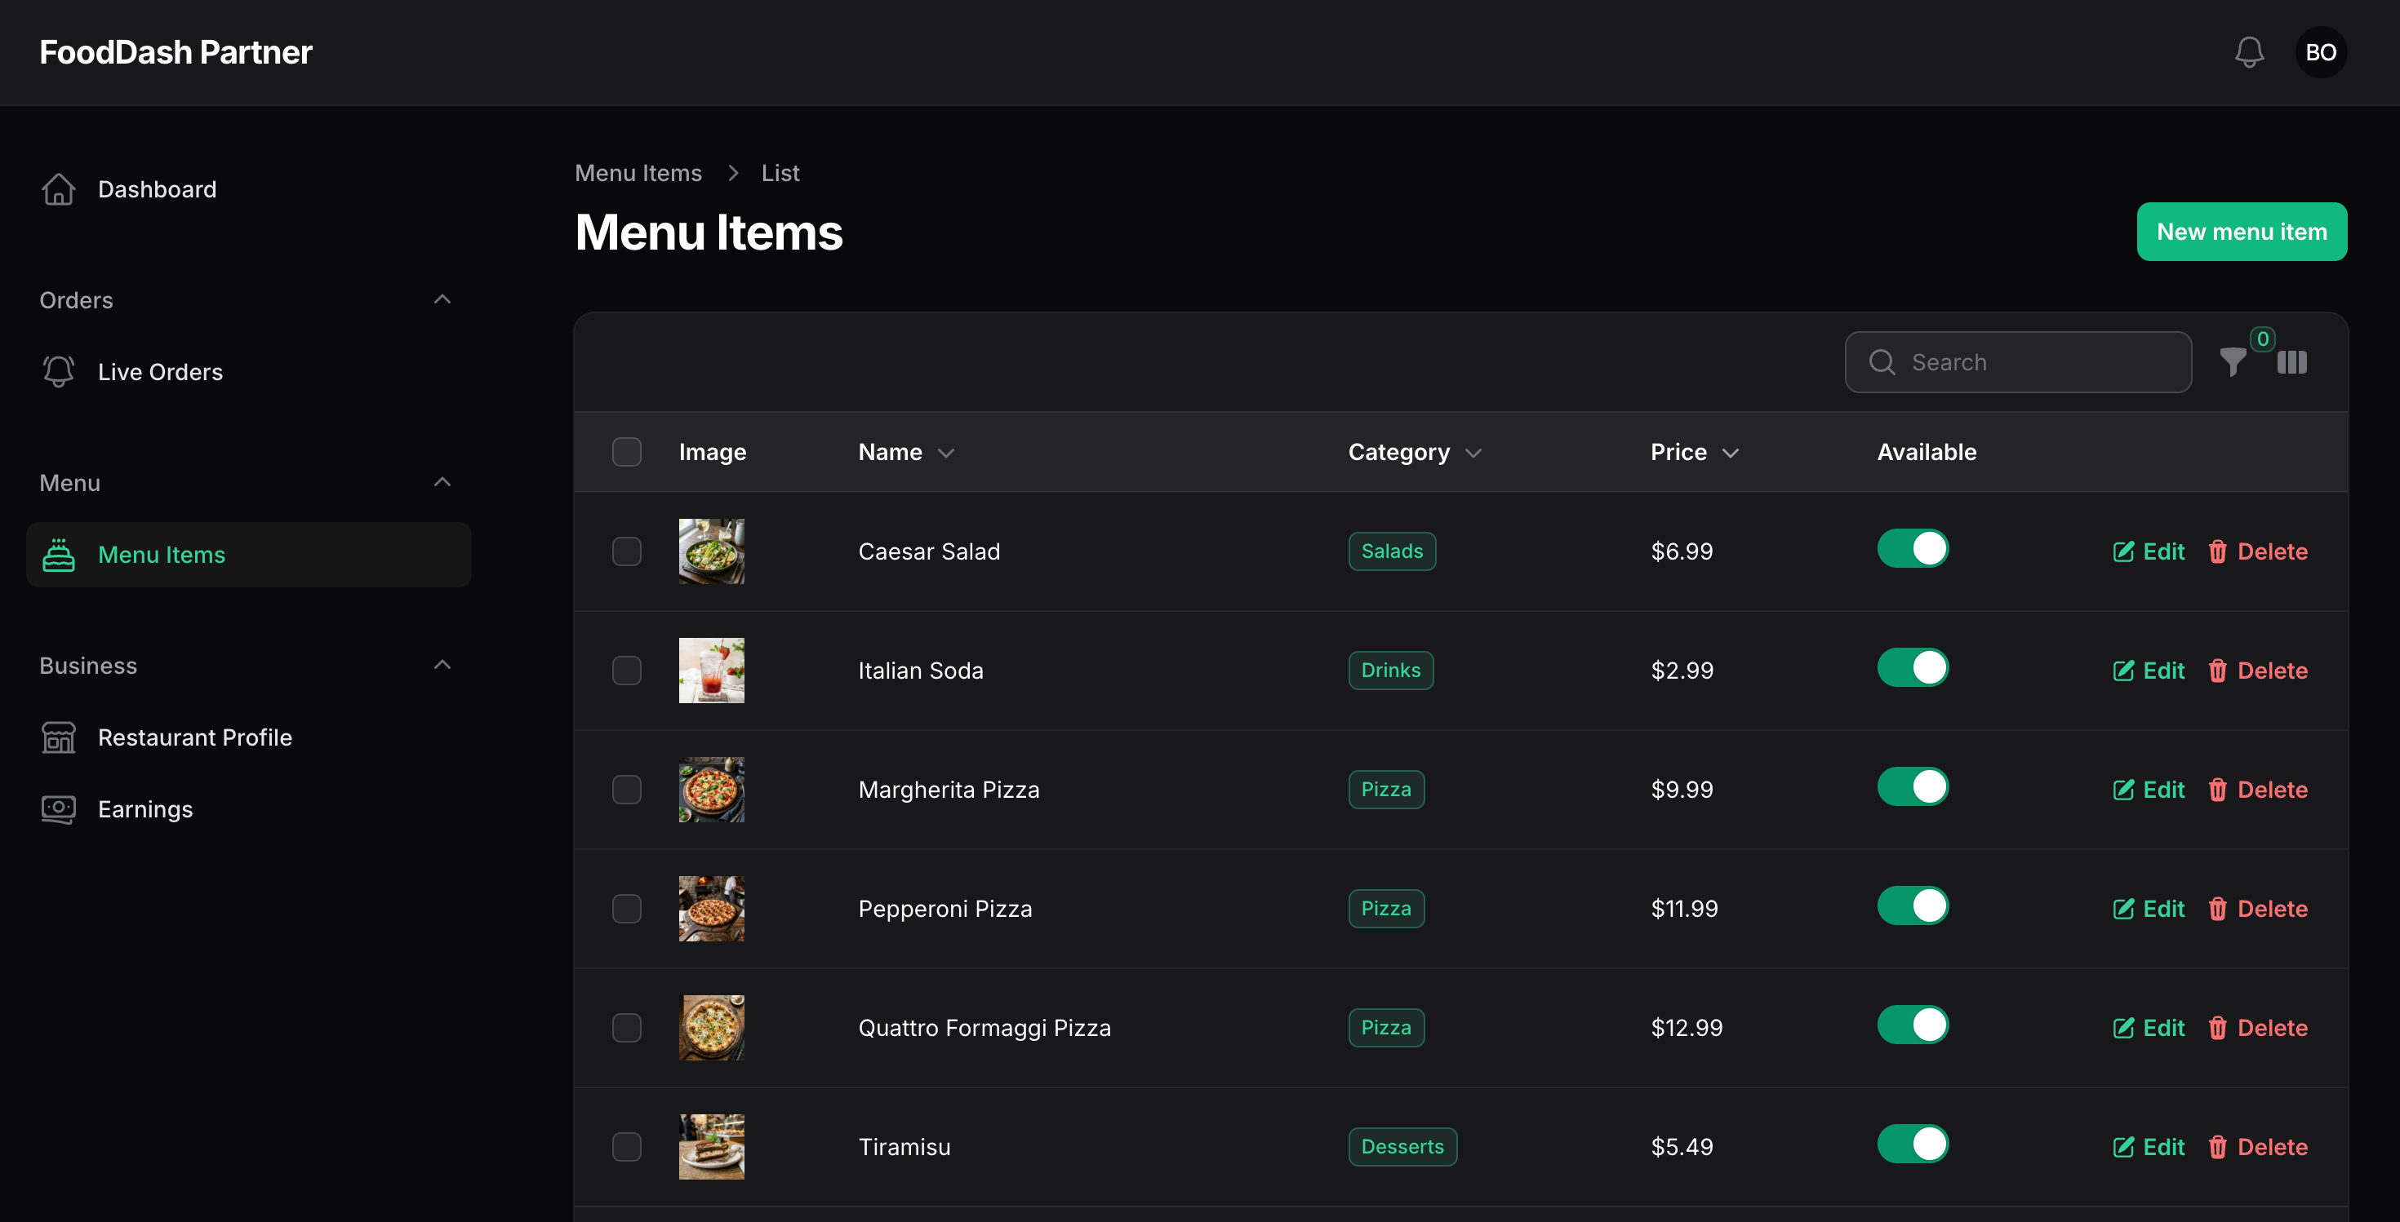Collapse the Business sidebar group

coord(442,666)
